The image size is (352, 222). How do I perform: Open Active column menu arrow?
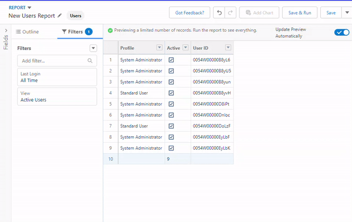pos(185,48)
